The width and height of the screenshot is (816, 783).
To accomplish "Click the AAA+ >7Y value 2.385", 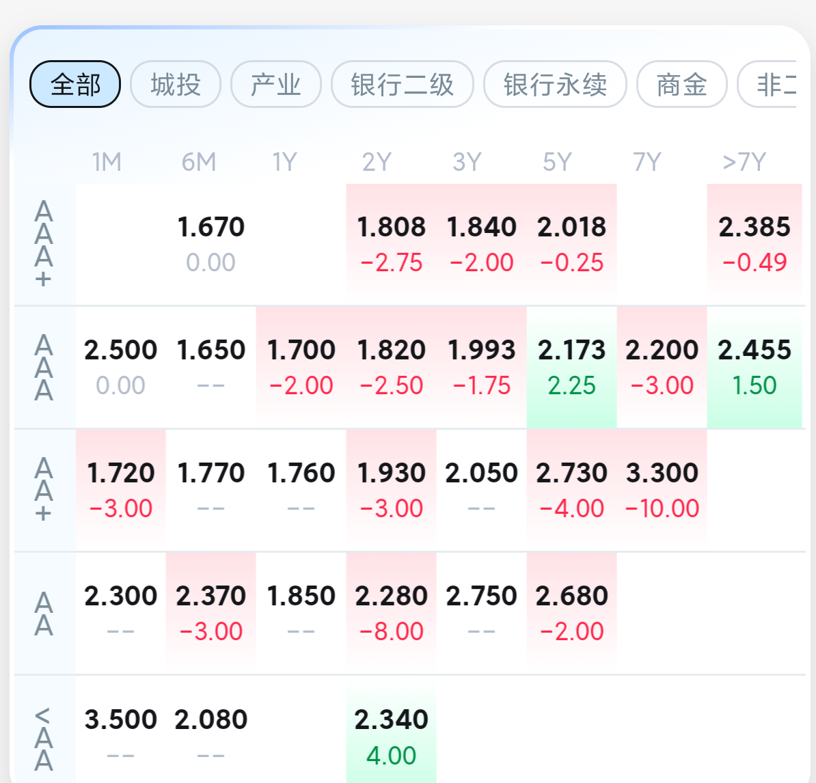I will pos(754,243).
